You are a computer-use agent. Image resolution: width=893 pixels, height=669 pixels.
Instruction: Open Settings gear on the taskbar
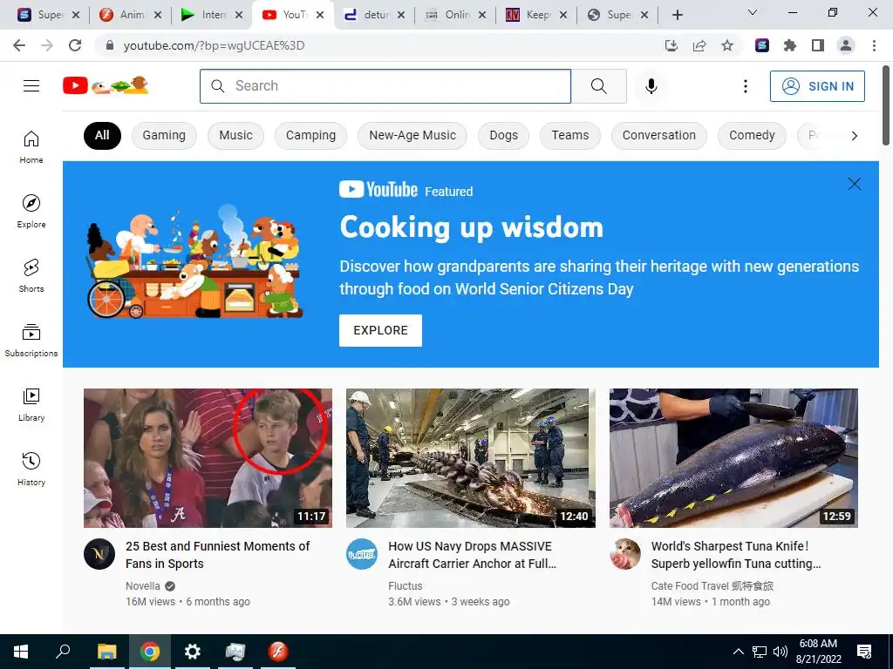[x=192, y=652]
